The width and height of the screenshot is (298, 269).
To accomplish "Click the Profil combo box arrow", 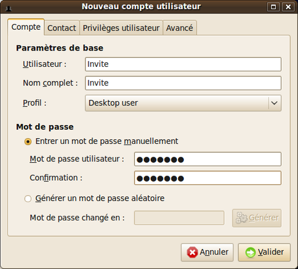I will 275,103.
